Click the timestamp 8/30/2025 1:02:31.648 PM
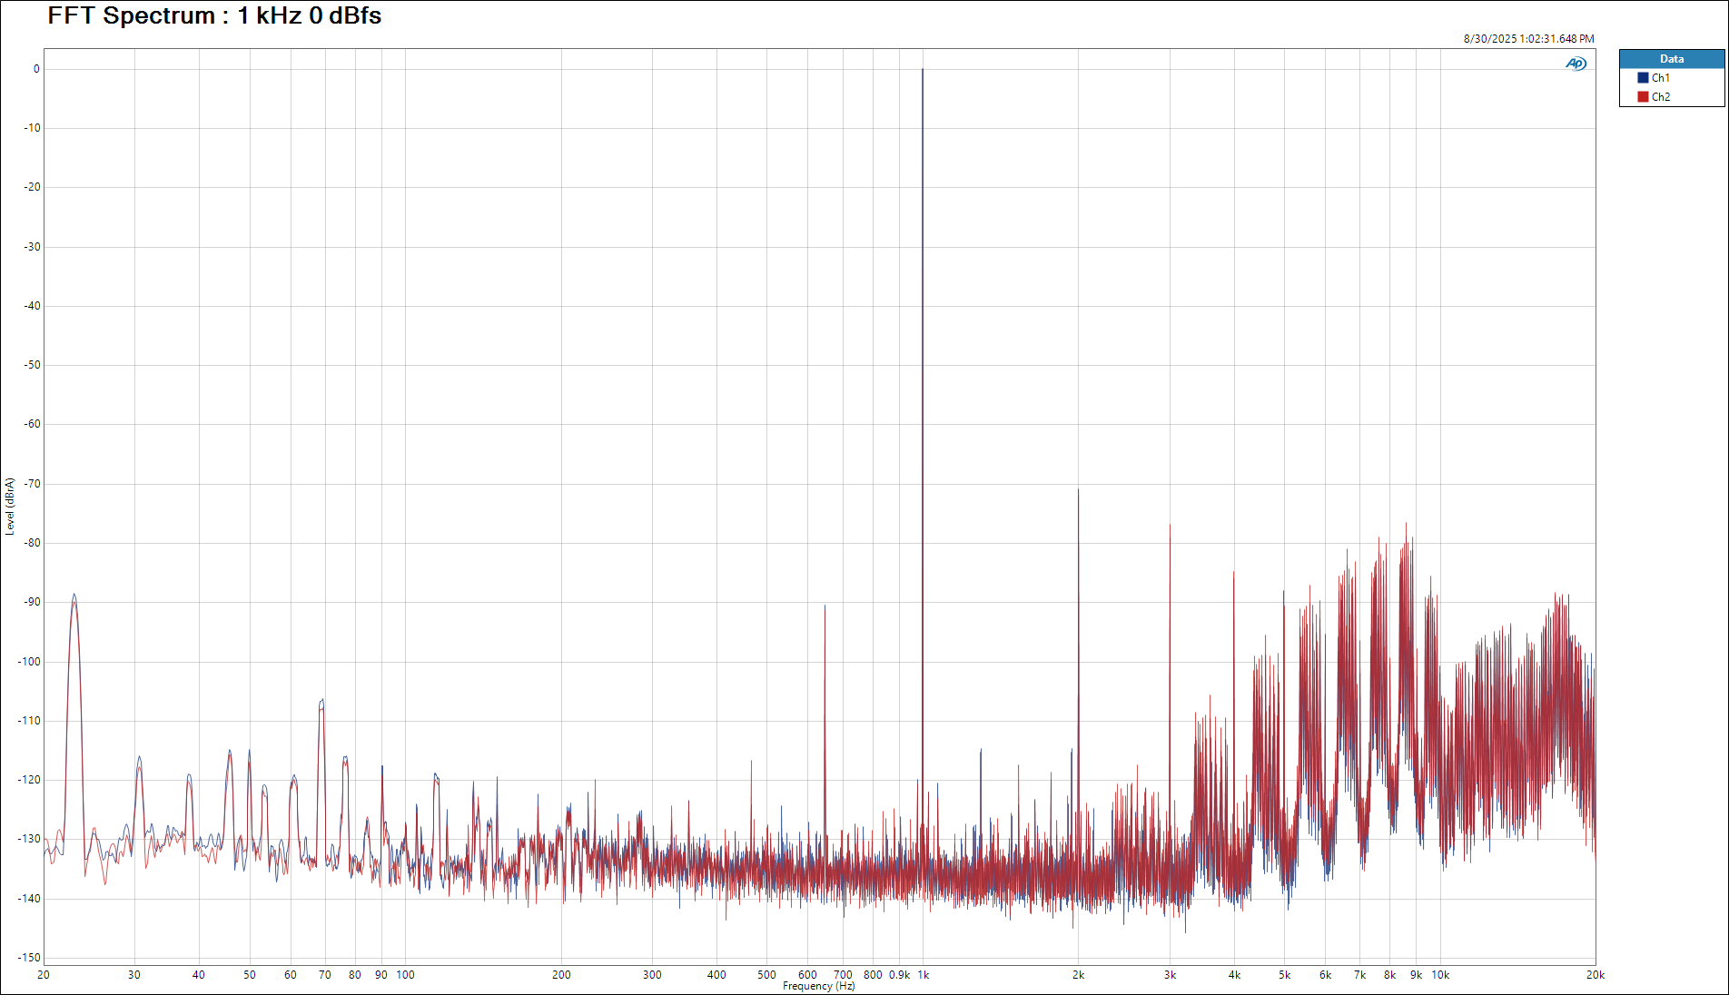This screenshot has height=995, width=1729. coord(1528,39)
